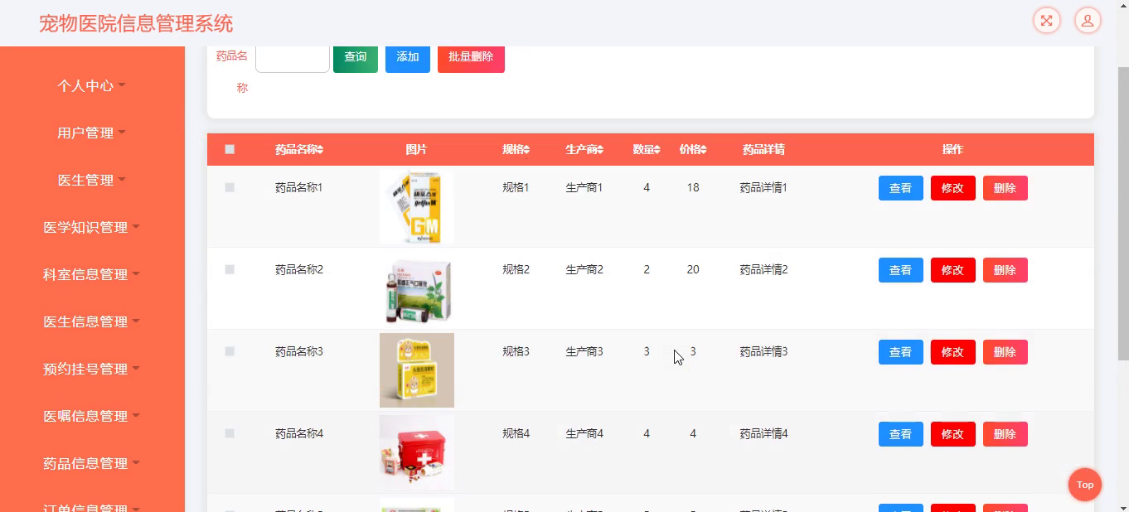Select the 规格3 cell
This screenshot has height=512, width=1129.
[x=516, y=351]
